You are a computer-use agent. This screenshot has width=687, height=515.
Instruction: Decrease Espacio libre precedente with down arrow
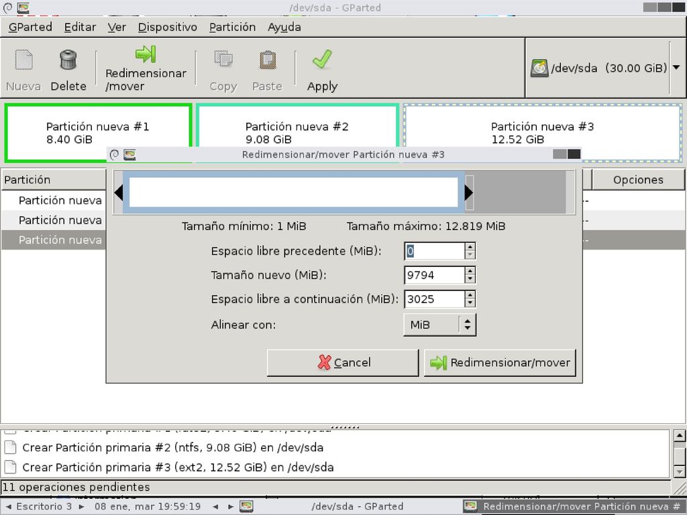(470, 255)
